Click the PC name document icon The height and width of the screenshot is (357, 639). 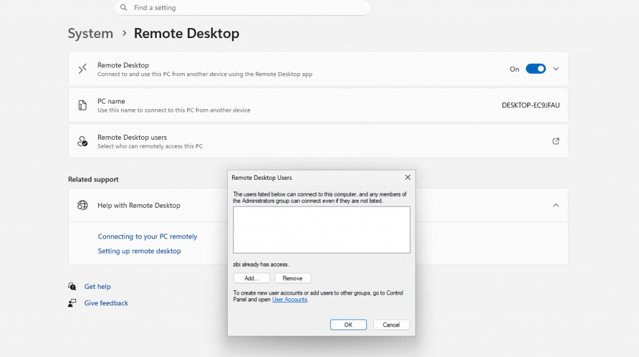(x=82, y=105)
